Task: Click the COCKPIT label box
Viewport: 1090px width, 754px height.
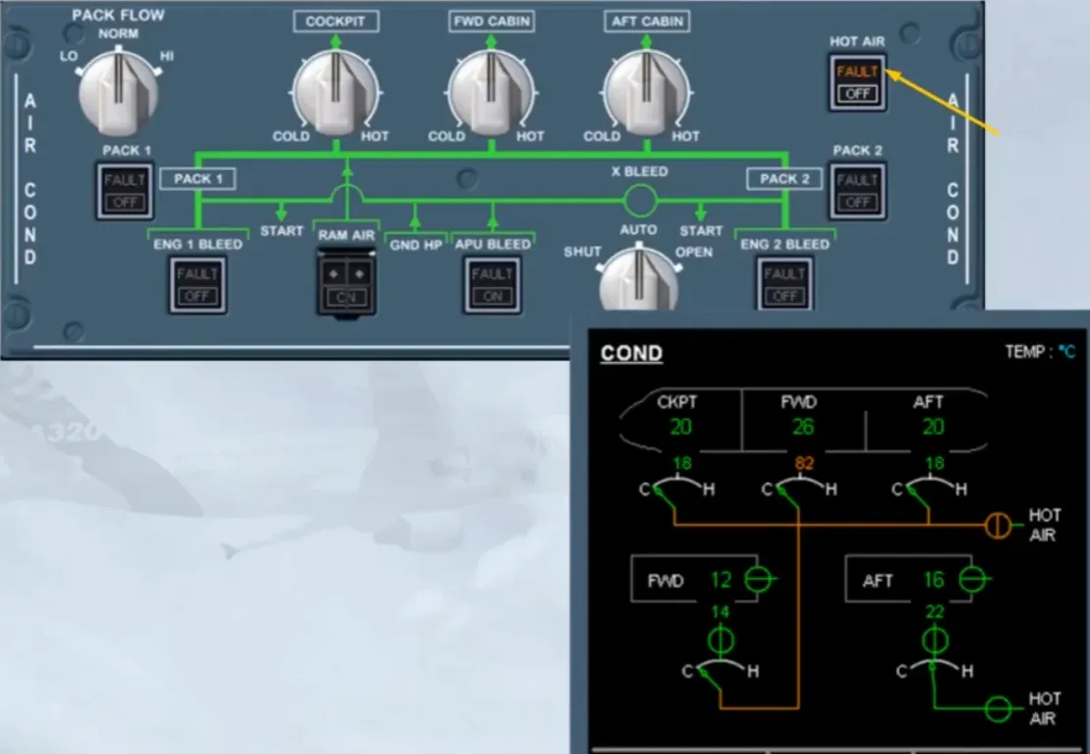Action: [336, 22]
